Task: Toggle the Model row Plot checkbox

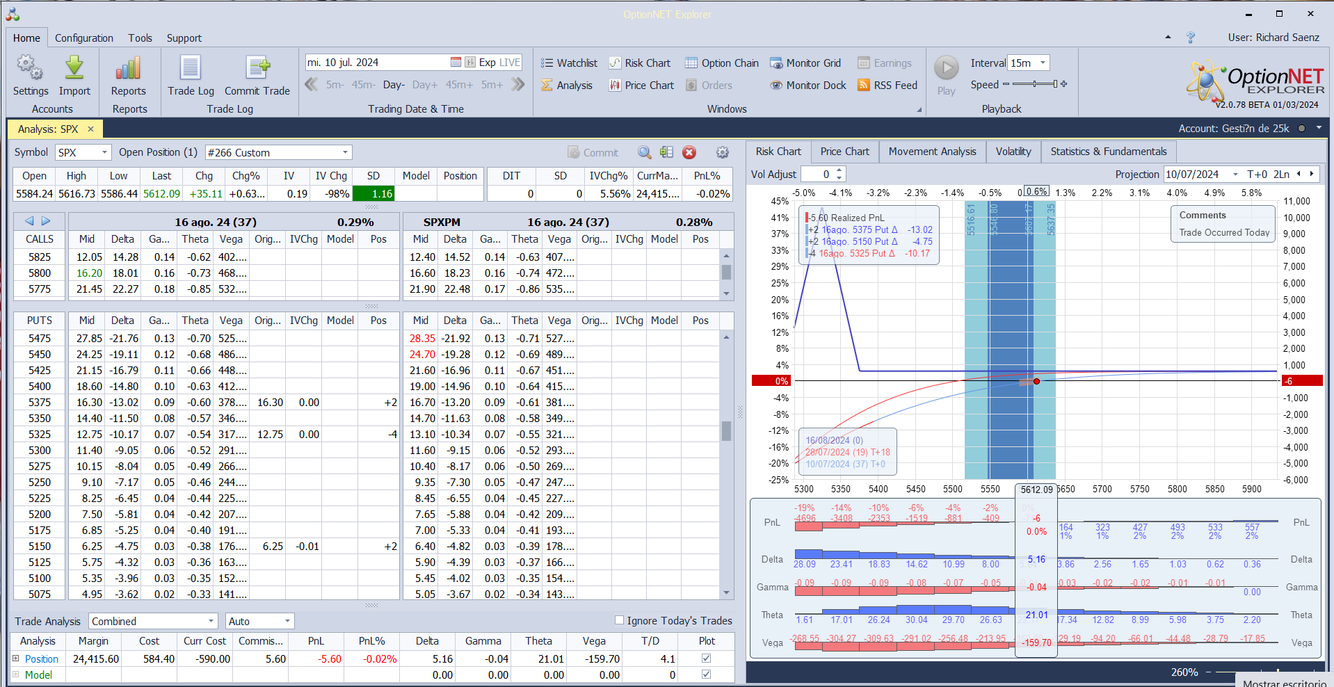Action: (707, 674)
